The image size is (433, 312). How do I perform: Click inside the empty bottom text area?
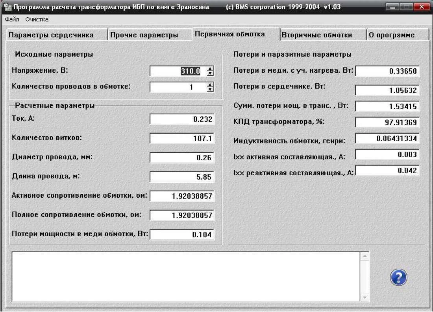(x=186, y=277)
